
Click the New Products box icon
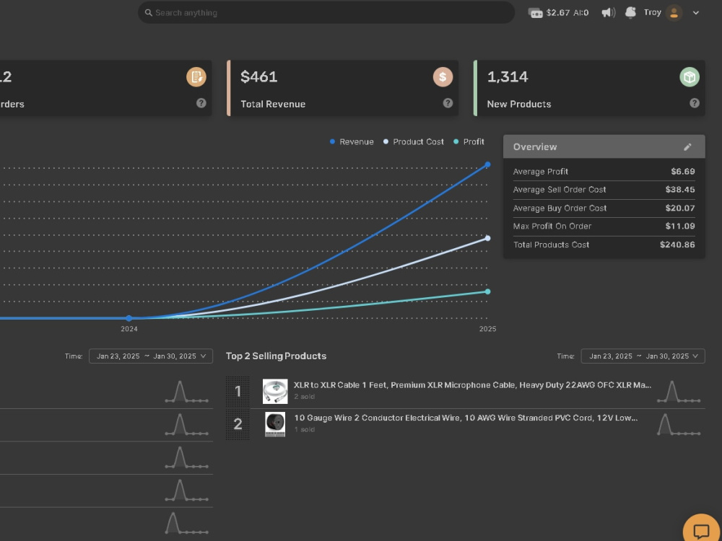pyautogui.click(x=690, y=77)
